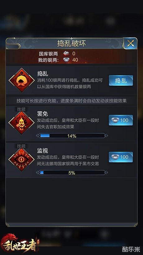Click the 技能 tag above 罢免 icon
The height and width of the screenshot is (255, 143).
tap(21, 109)
